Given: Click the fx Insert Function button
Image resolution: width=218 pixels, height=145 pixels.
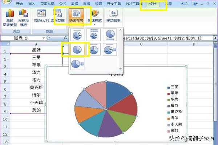Looking at the screenshot, I should pyautogui.click(x=65, y=38).
